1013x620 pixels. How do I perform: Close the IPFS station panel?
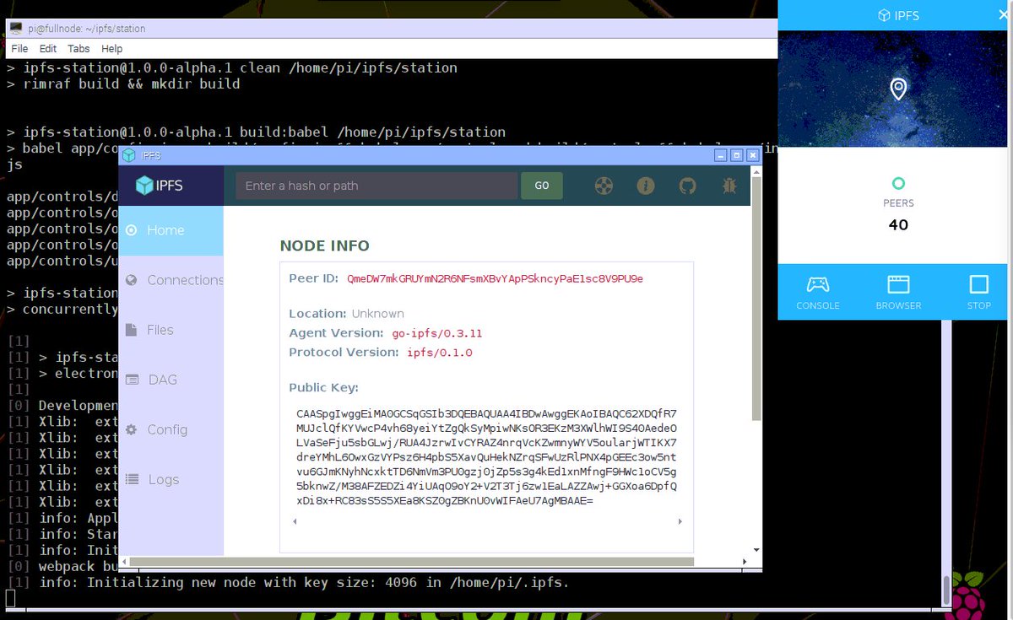(1003, 15)
